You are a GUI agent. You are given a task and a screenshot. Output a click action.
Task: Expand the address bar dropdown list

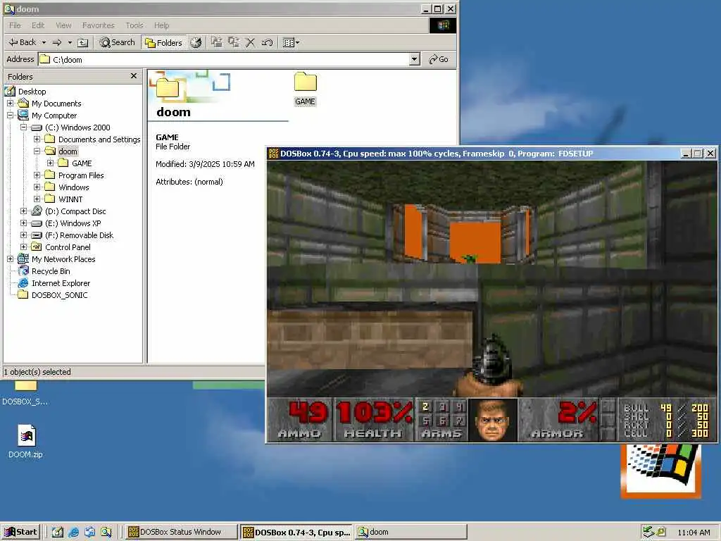point(414,59)
